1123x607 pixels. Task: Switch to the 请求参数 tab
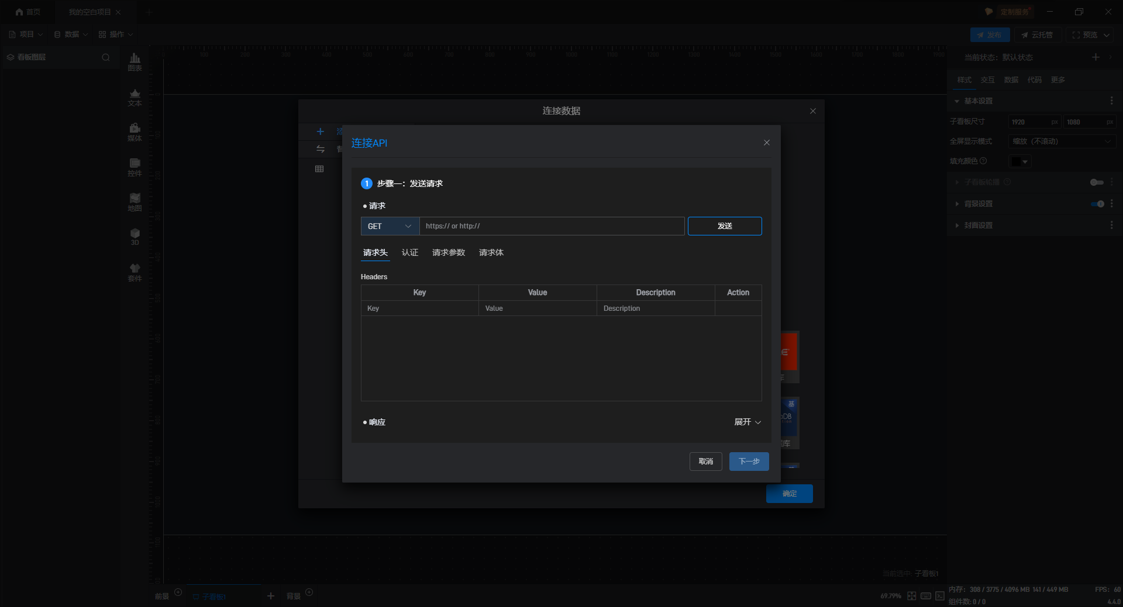click(x=448, y=252)
